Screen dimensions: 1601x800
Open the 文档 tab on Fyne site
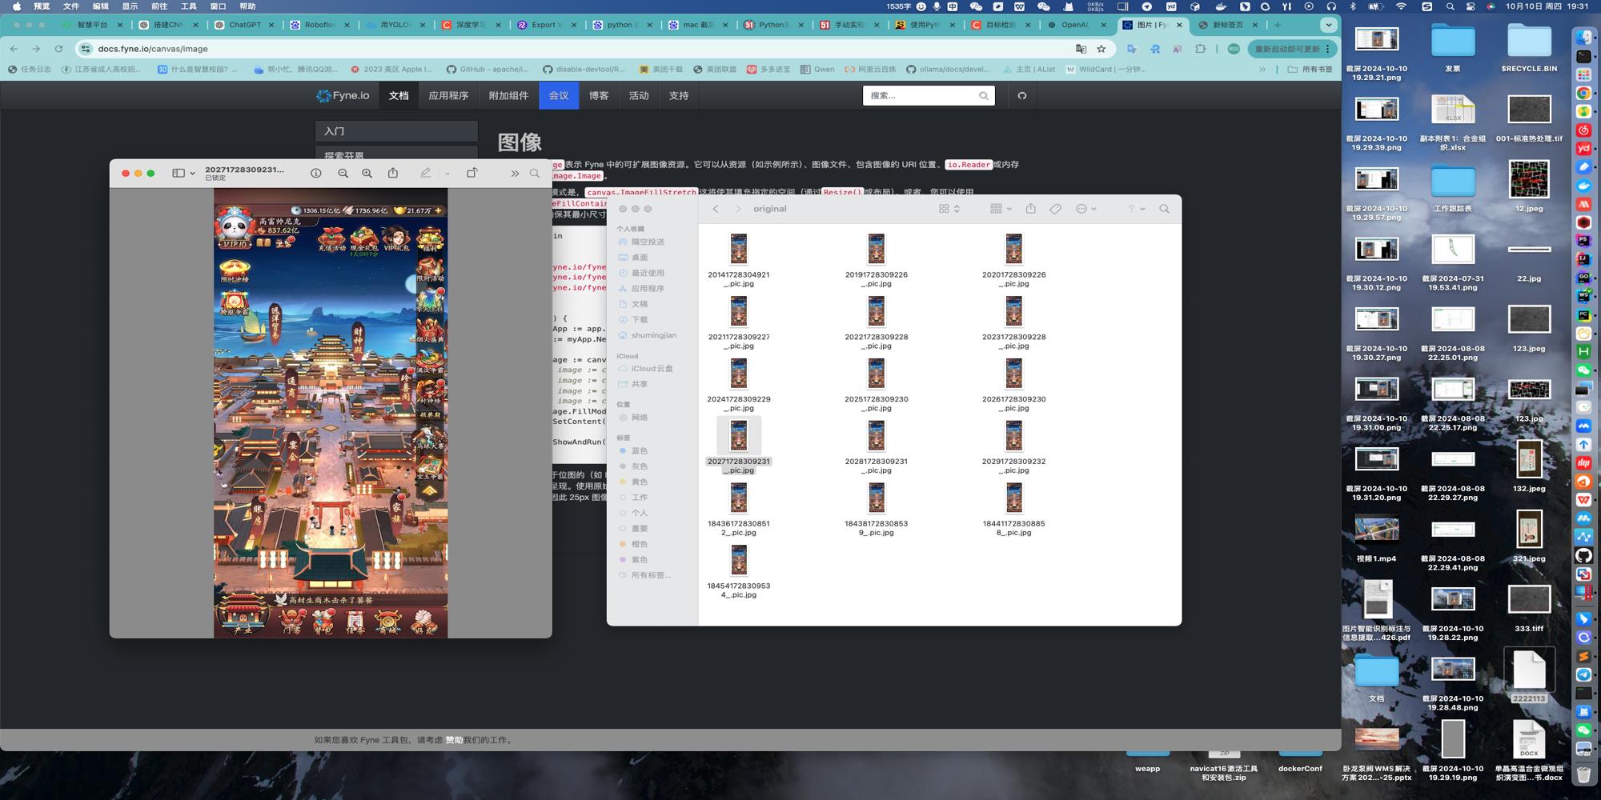[399, 96]
